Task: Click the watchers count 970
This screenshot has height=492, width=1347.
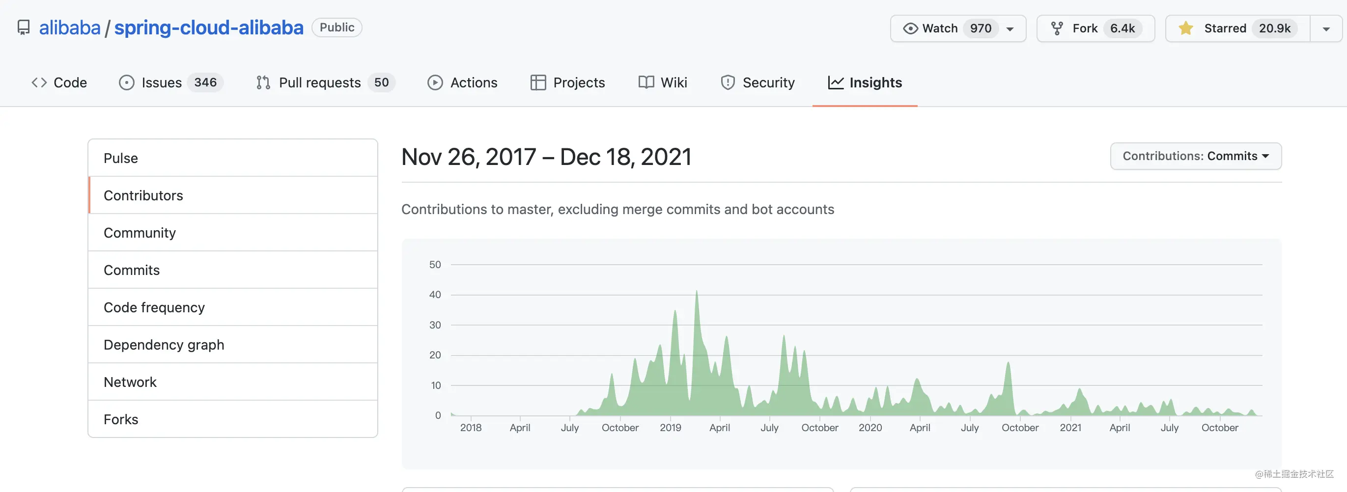Action: (x=981, y=29)
